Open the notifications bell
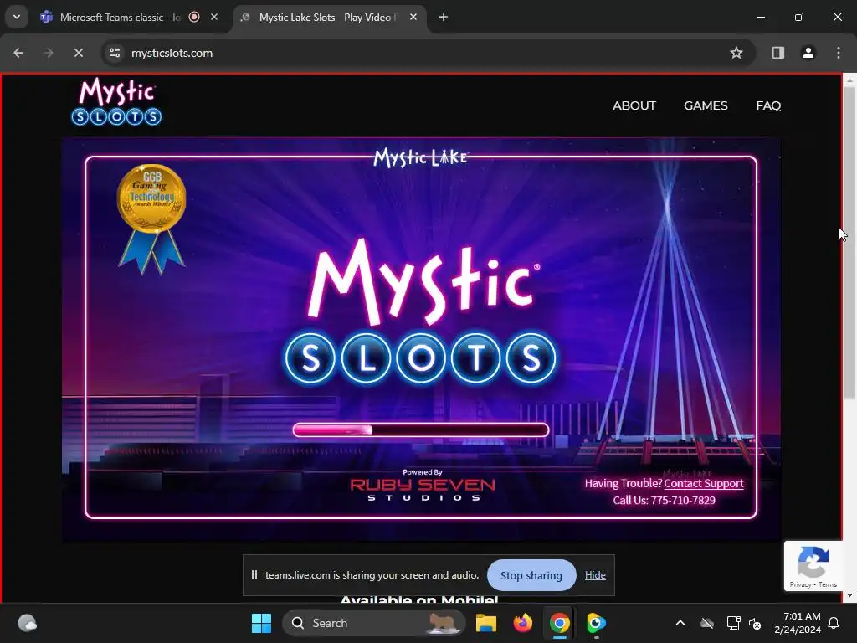Screen dimensions: 857x643 tap(834, 623)
